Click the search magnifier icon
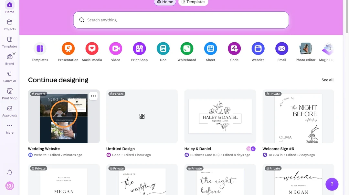Screen dimensions: 349x195 pos(82,20)
